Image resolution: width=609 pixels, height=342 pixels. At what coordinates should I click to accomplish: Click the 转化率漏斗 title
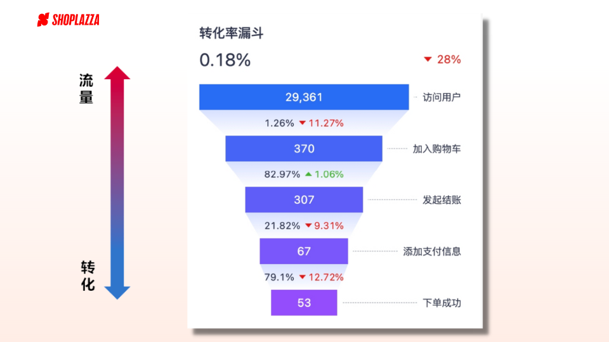tap(232, 33)
